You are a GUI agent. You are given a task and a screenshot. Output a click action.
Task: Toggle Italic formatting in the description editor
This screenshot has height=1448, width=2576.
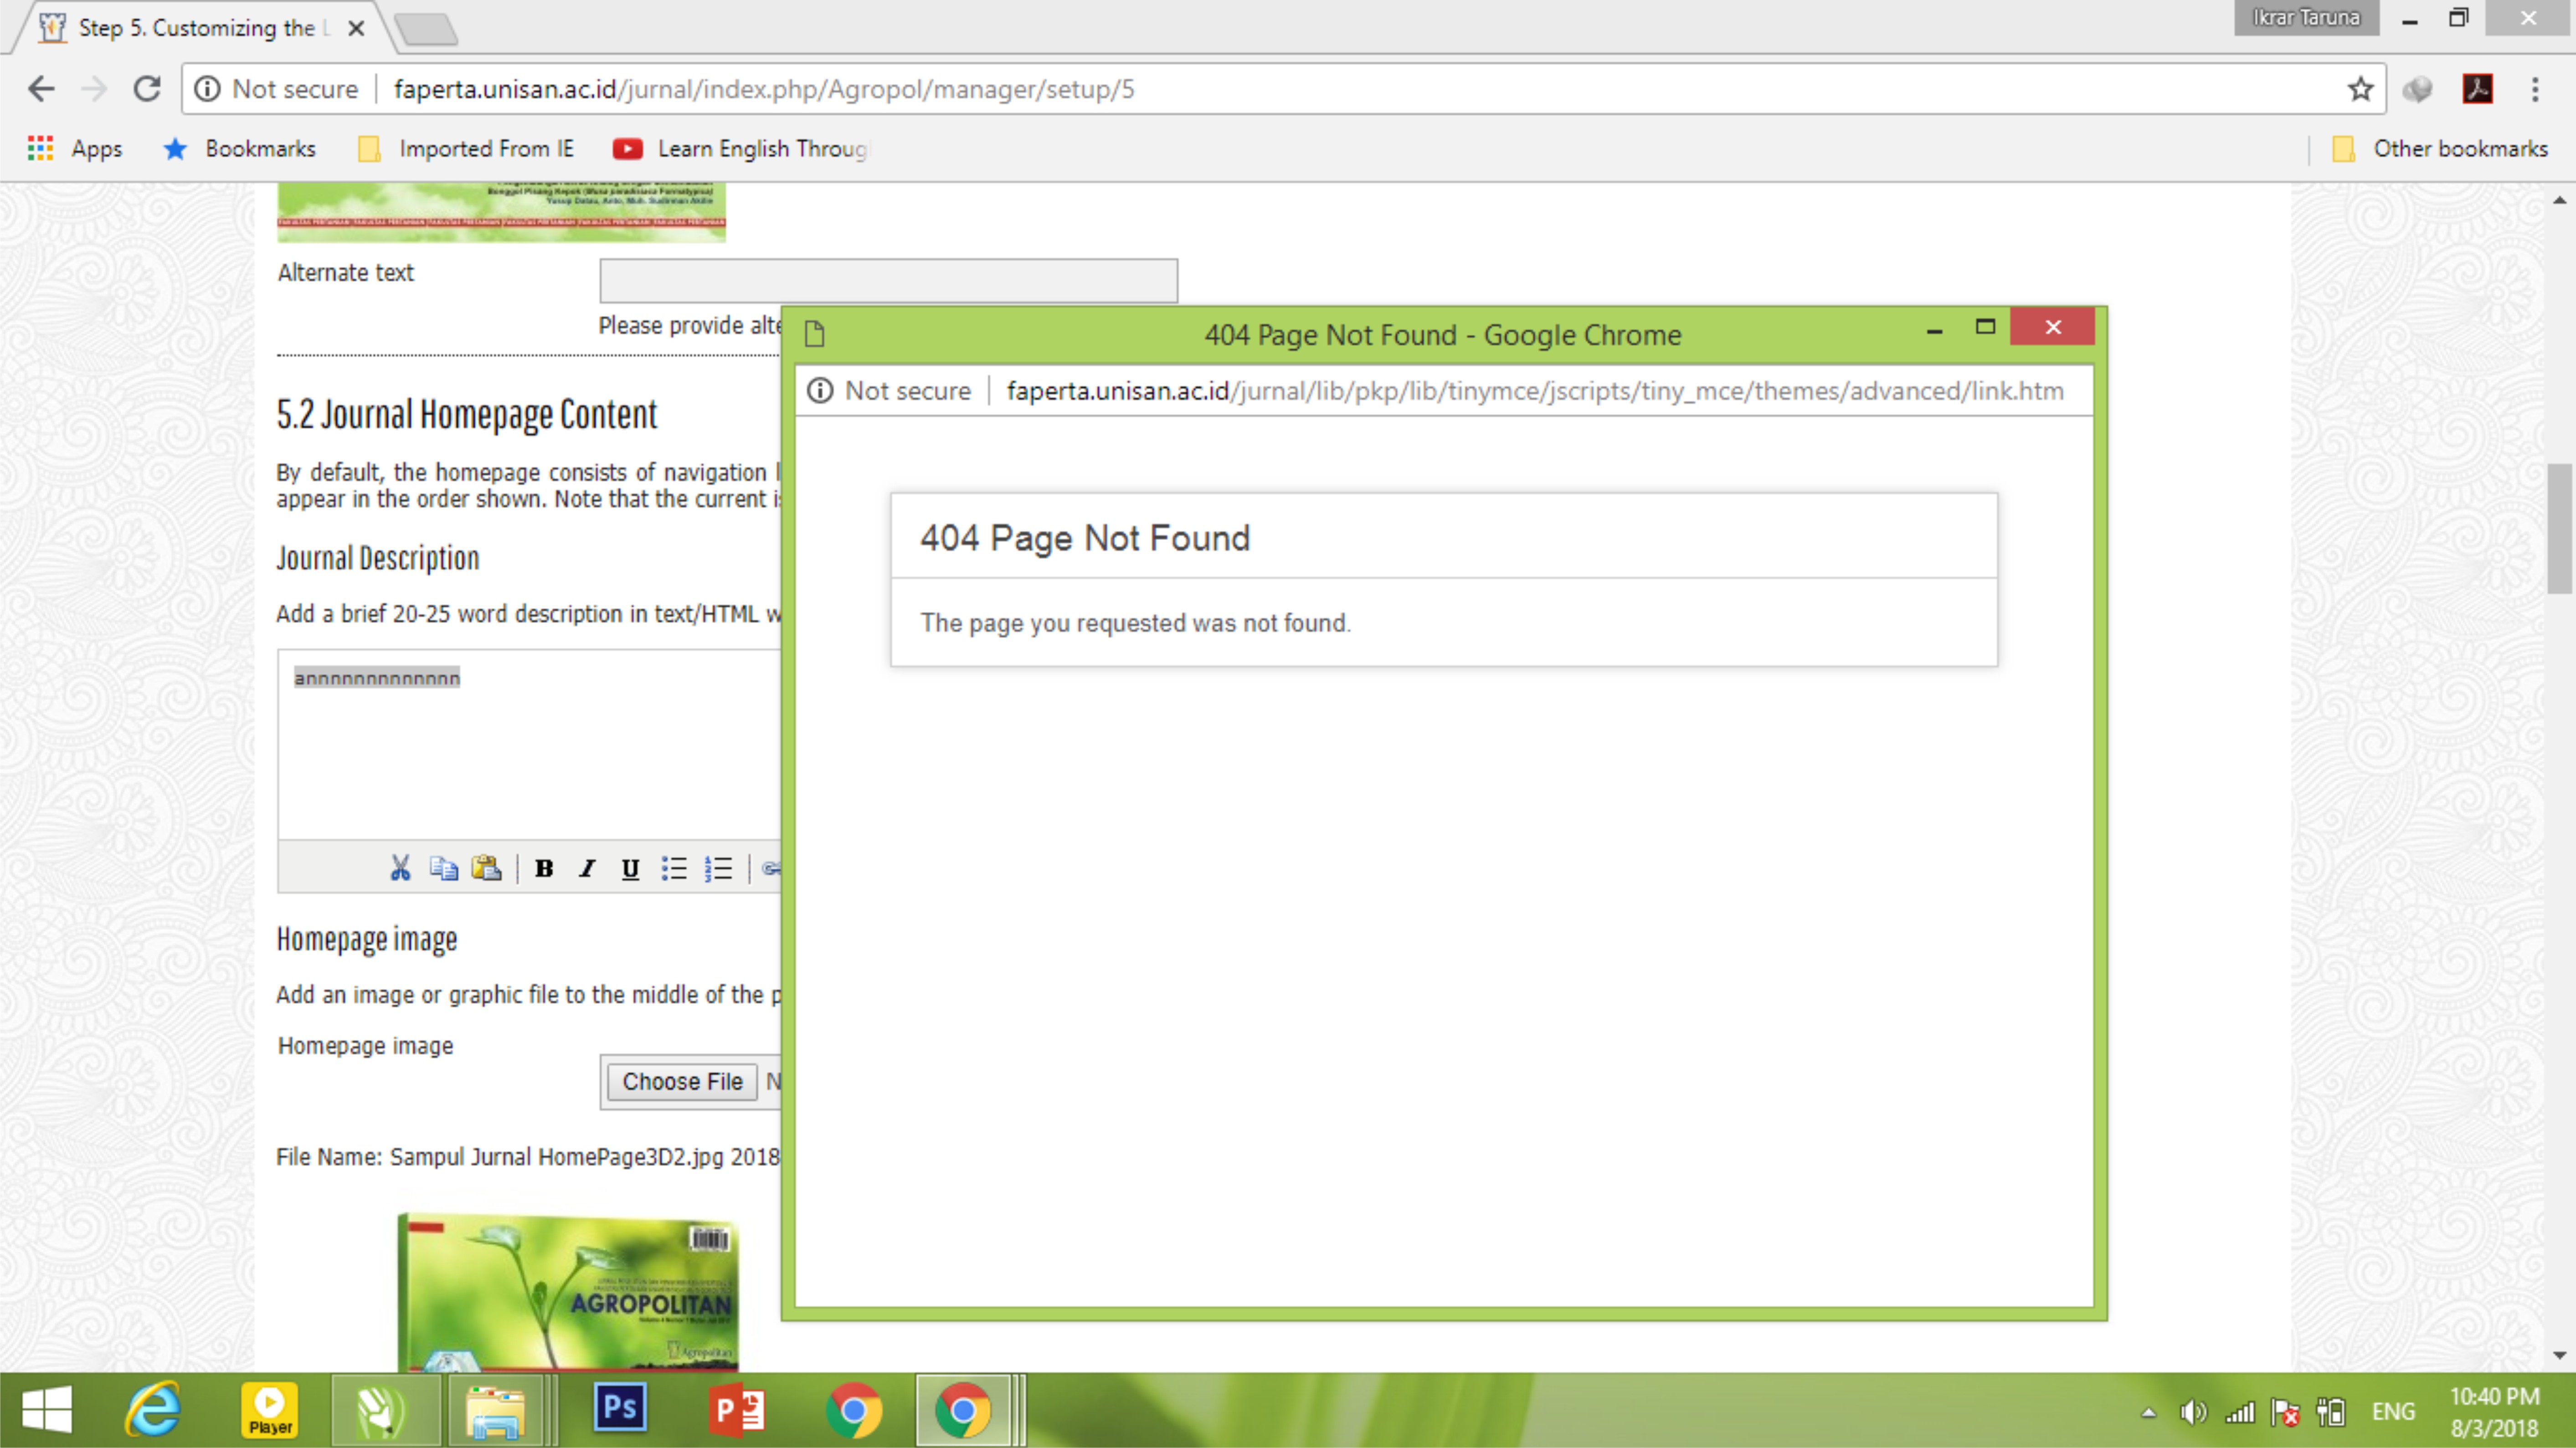point(587,868)
